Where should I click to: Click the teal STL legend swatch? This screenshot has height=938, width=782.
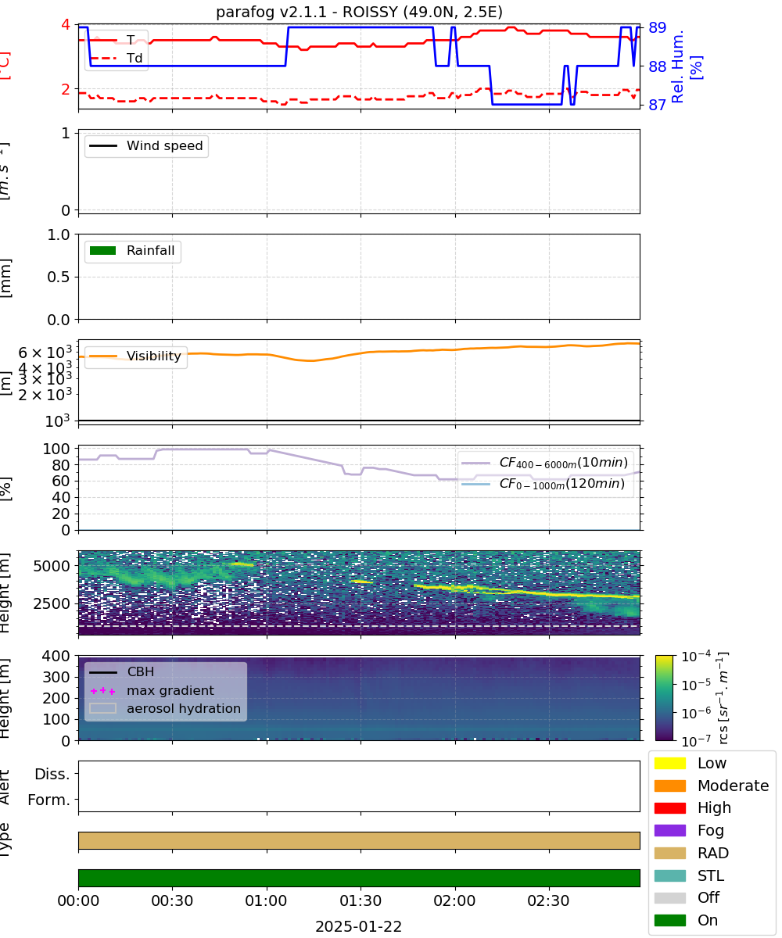coord(669,875)
